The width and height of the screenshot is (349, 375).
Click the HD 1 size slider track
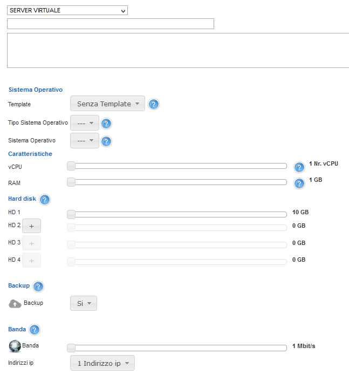pyautogui.click(x=178, y=214)
